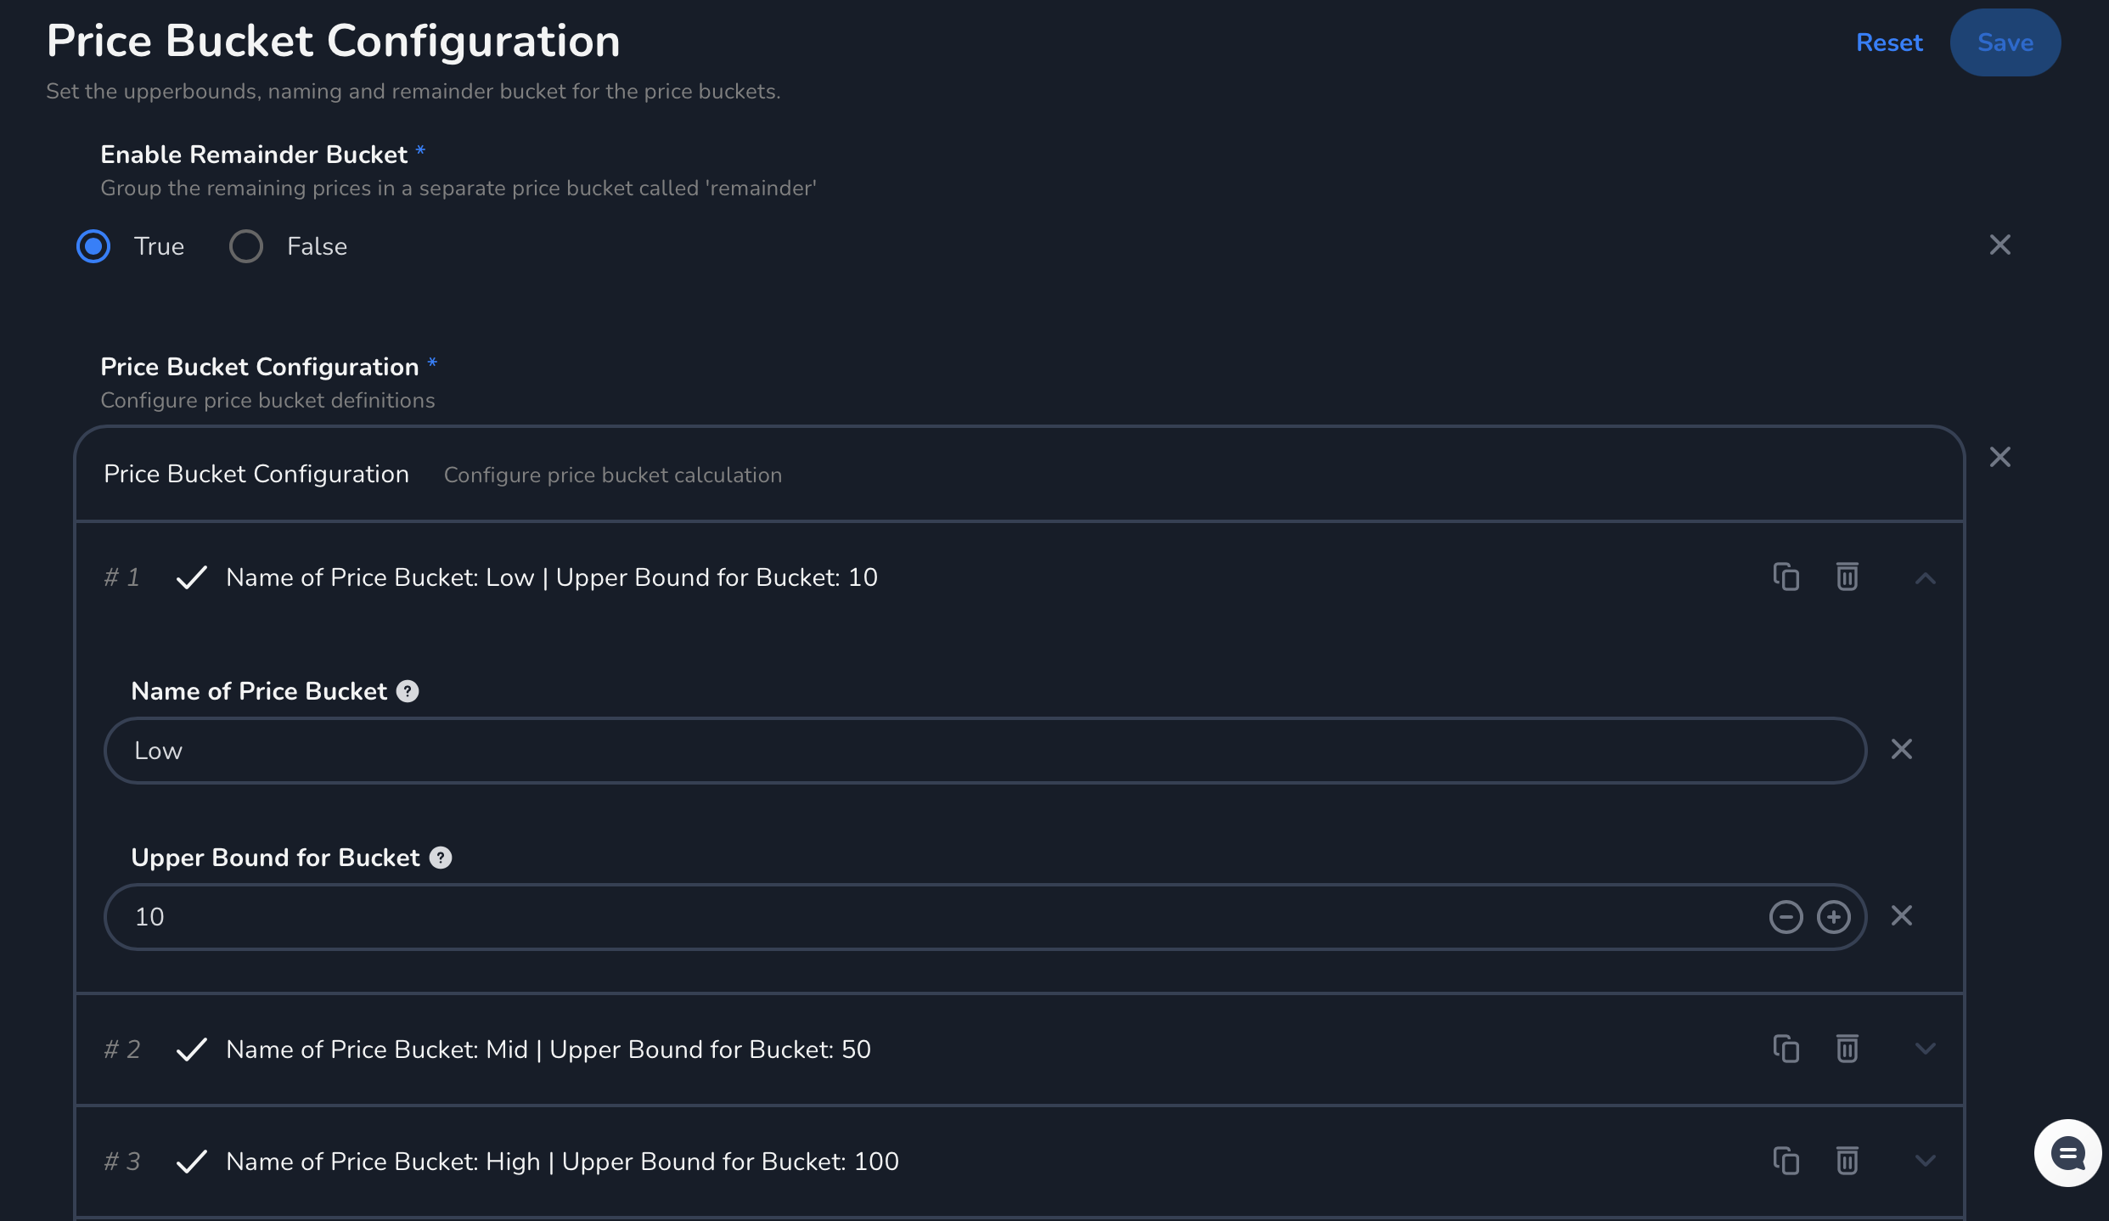The width and height of the screenshot is (2109, 1221).
Task: Select False for Enable Remainder Bucket
Action: coord(246,246)
